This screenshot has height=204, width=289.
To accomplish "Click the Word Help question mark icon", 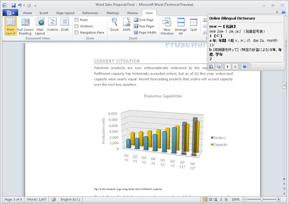I will coord(284,12).
